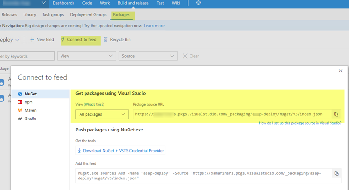
Task: Switch to the Library tab
Action: click(x=30, y=15)
